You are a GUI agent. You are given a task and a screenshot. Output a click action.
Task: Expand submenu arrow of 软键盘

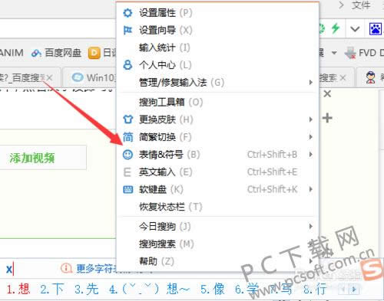point(310,189)
